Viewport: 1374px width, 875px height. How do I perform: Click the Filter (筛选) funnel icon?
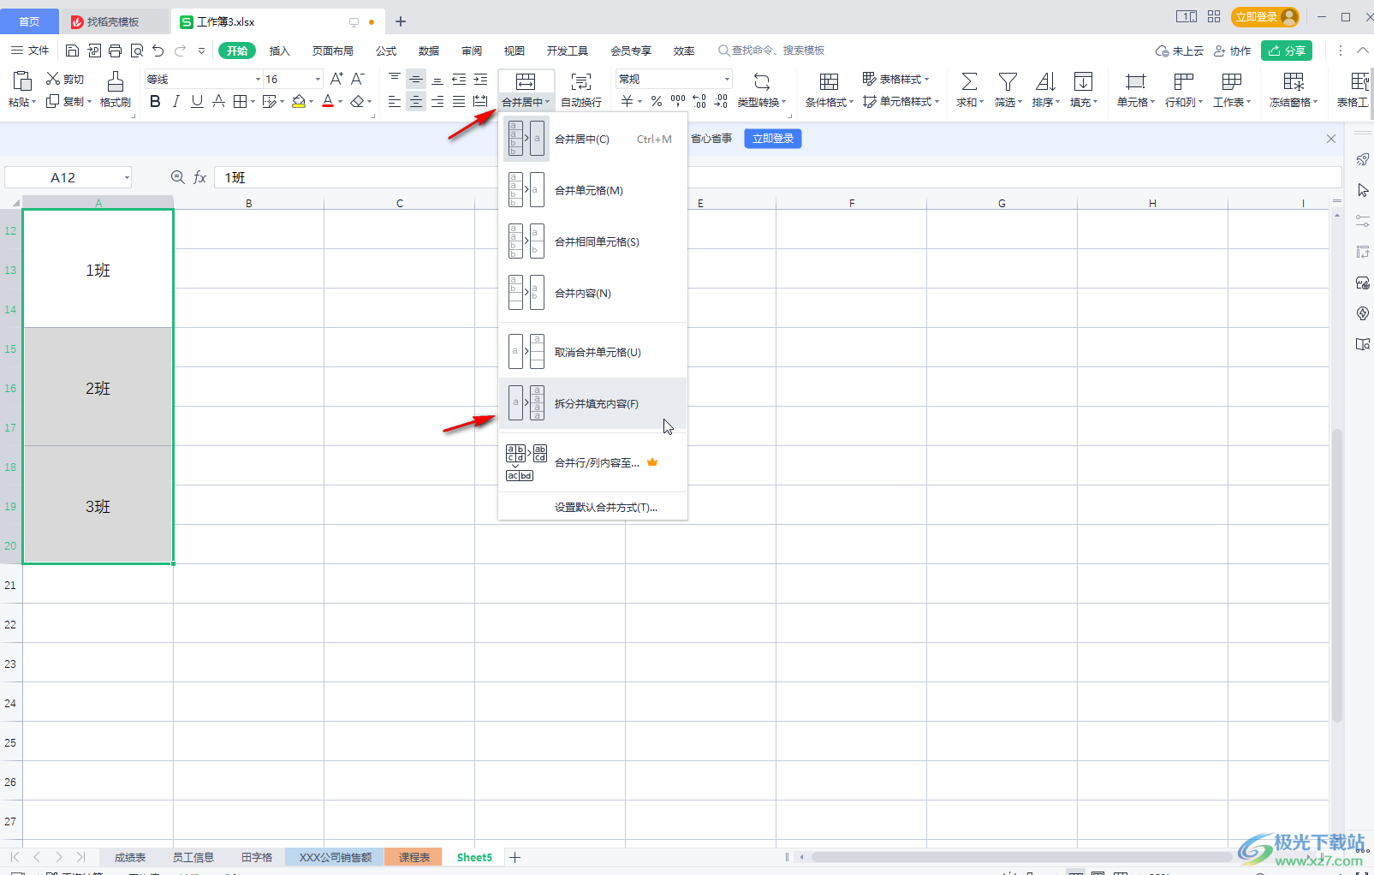pos(1008,82)
